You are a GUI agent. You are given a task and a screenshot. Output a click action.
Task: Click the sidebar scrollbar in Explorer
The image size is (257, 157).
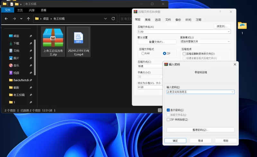[35, 57]
